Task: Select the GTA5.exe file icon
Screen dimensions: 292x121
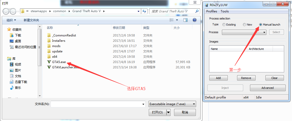Action: coord(49,62)
